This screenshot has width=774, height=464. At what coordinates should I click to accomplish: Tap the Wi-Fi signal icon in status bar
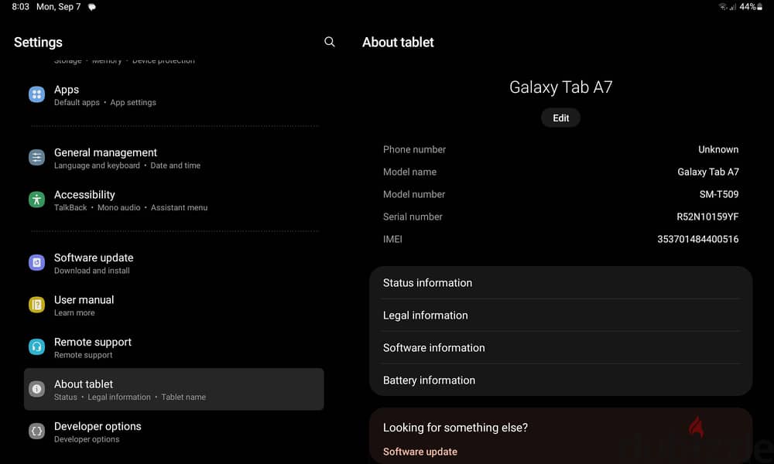click(723, 7)
